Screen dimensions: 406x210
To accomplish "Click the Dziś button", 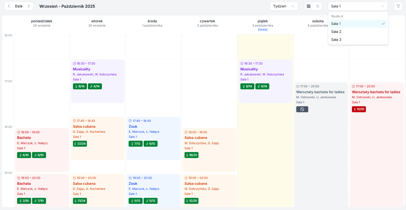I will click(19, 6).
